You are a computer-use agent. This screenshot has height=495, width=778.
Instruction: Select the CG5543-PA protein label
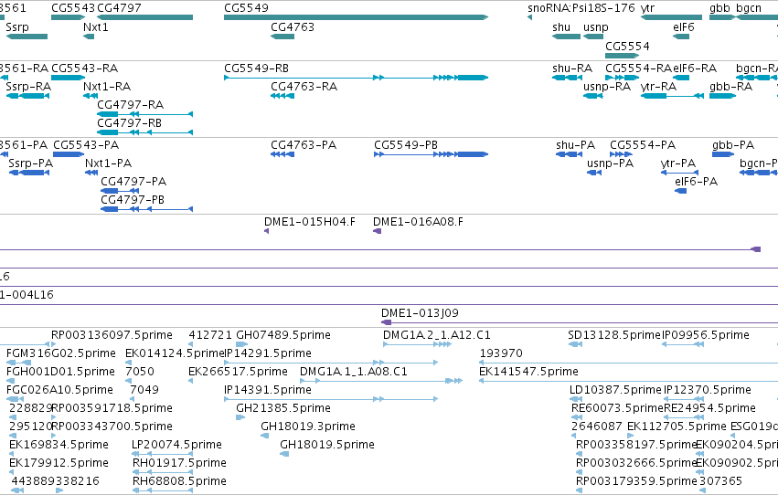(86, 144)
